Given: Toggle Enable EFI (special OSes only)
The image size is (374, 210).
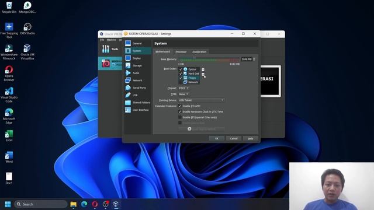Looking at the screenshot, I should pyautogui.click(x=180, y=117).
